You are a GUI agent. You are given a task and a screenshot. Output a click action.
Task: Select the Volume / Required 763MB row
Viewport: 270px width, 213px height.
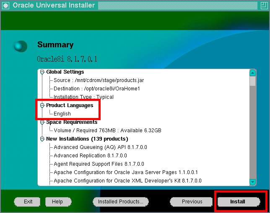click(107, 131)
